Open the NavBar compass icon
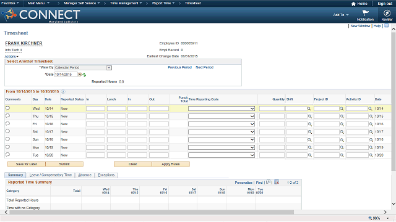This screenshot has width=396, height=222. coord(387,13)
